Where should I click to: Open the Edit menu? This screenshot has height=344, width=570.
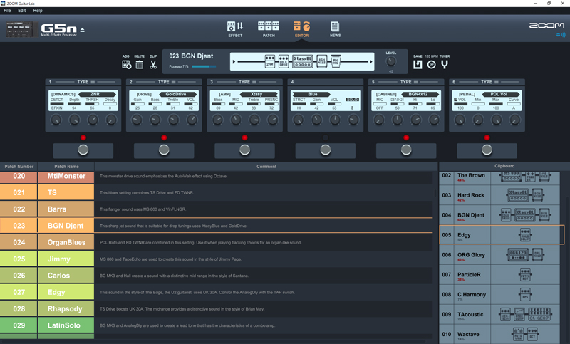22,11
